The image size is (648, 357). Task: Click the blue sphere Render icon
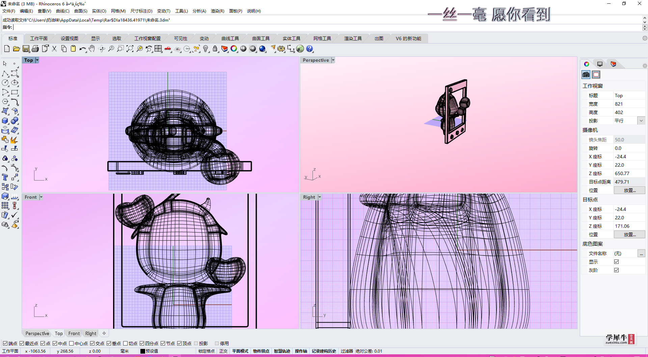pos(262,49)
